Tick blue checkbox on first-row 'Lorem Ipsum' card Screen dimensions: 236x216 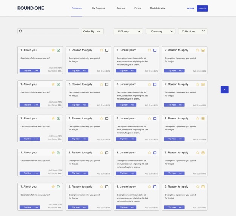155,50
